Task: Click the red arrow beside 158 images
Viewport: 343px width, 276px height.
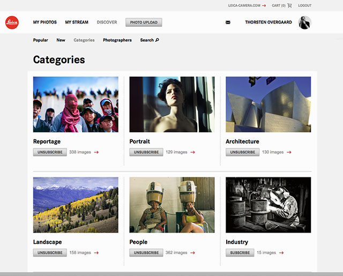Action: pos(96,252)
